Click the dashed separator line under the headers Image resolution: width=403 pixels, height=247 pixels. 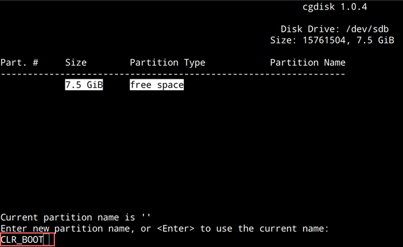point(173,74)
